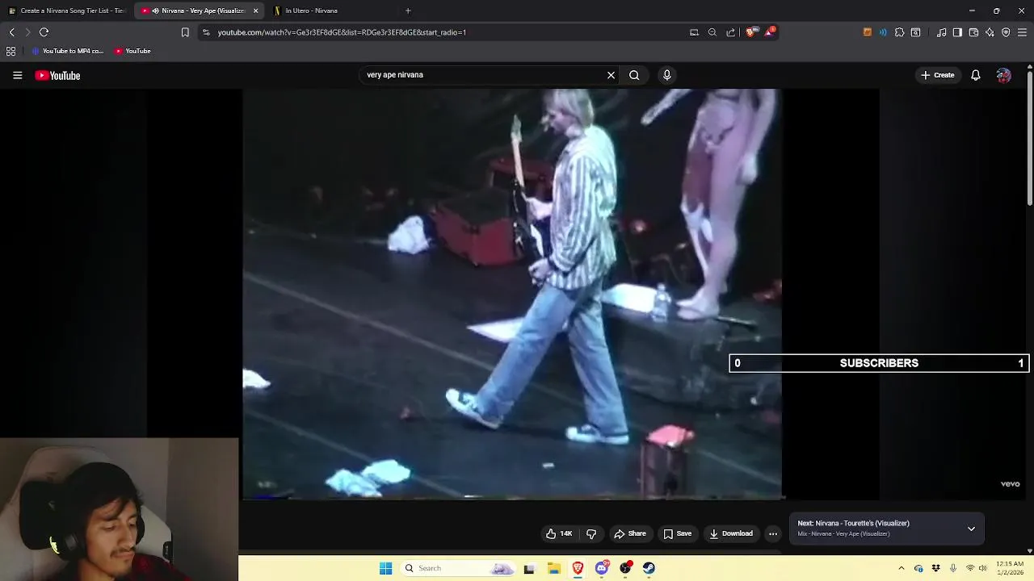
Task: Open the extensions puzzle menu
Action: (899, 32)
